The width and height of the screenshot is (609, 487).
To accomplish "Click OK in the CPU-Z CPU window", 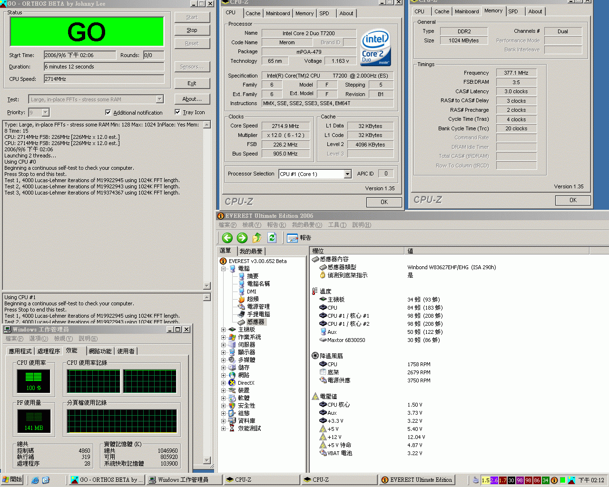I will tap(384, 202).
